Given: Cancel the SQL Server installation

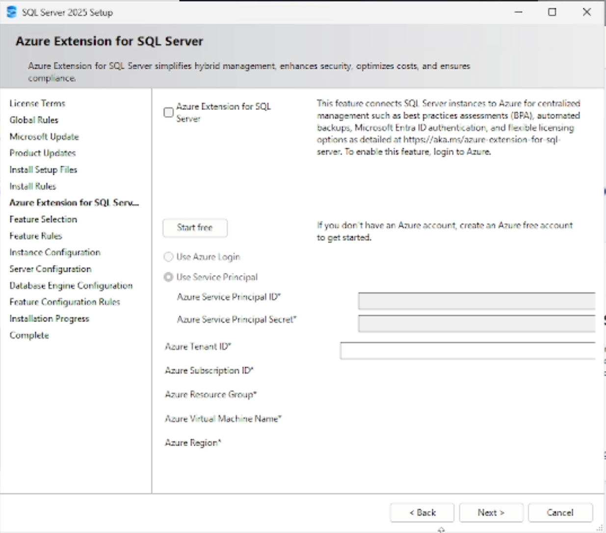Looking at the screenshot, I should [560, 512].
